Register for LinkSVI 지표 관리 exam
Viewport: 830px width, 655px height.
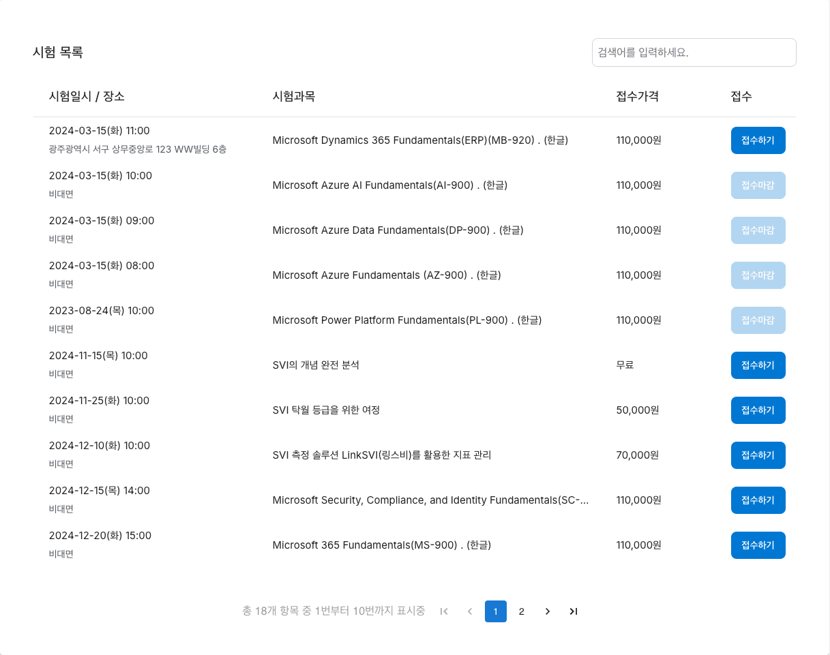pyautogui.click(x=758, y=455)
